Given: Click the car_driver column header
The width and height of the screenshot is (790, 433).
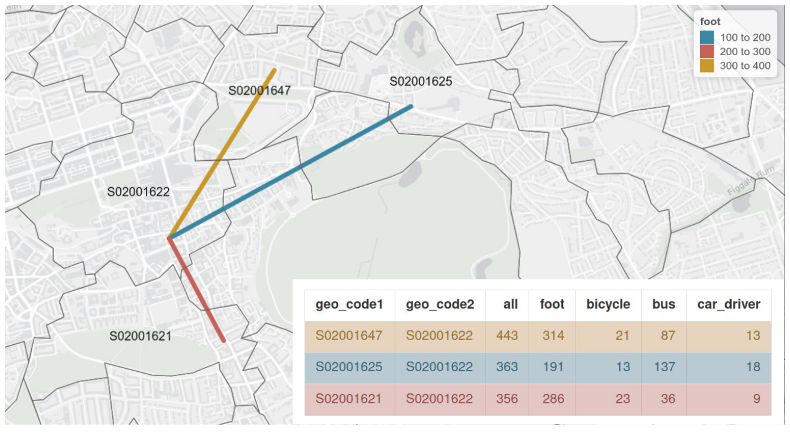Looking at the screenshot, I should tap(729, 304).
